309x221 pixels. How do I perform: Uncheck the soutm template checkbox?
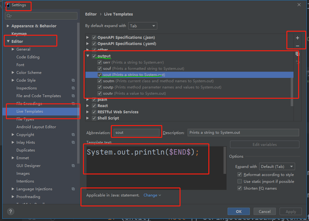coord(100,81)
